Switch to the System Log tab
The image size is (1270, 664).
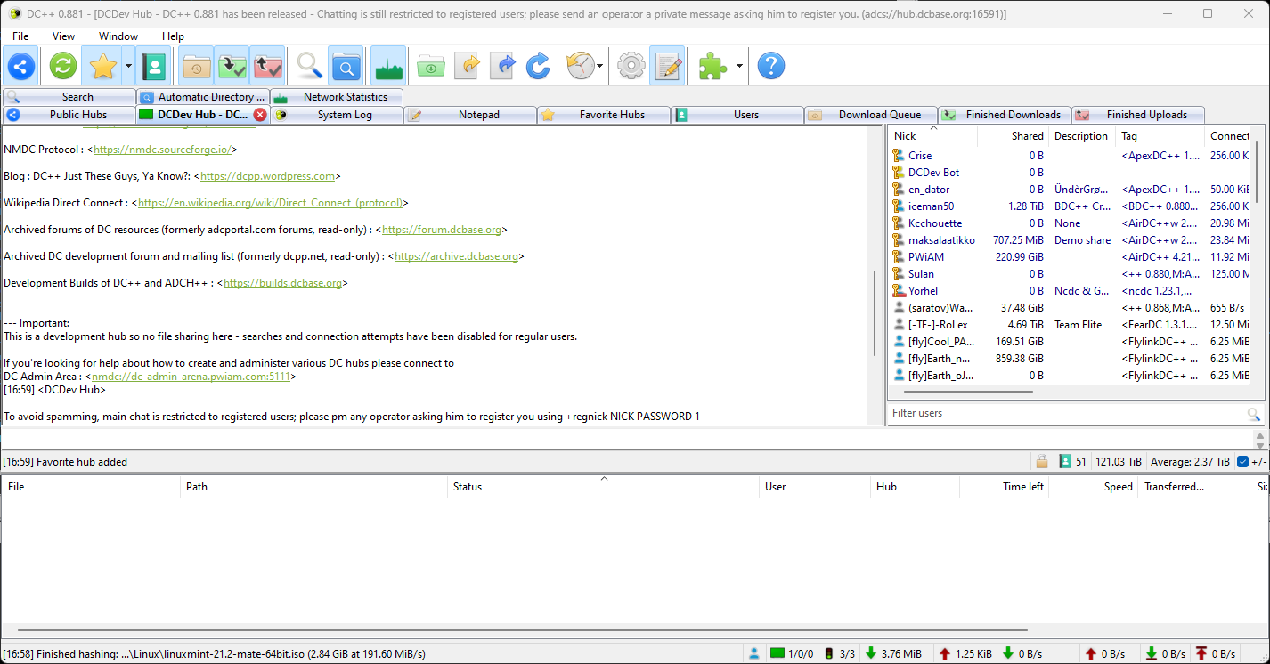(x=337, y=115)
